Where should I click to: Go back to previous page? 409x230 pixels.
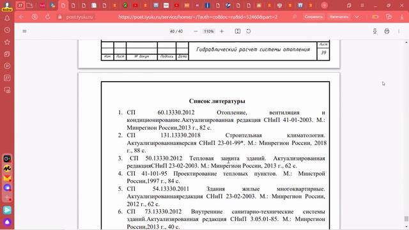point(21,17)
